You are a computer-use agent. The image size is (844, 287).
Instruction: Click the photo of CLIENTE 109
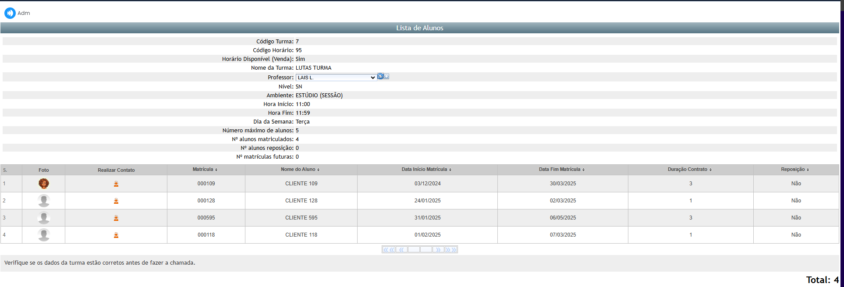44,184
